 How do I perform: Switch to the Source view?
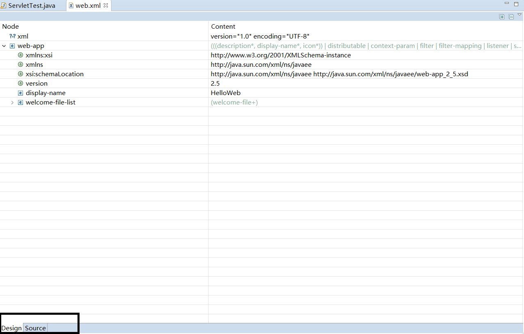click(x=35, y=328)
